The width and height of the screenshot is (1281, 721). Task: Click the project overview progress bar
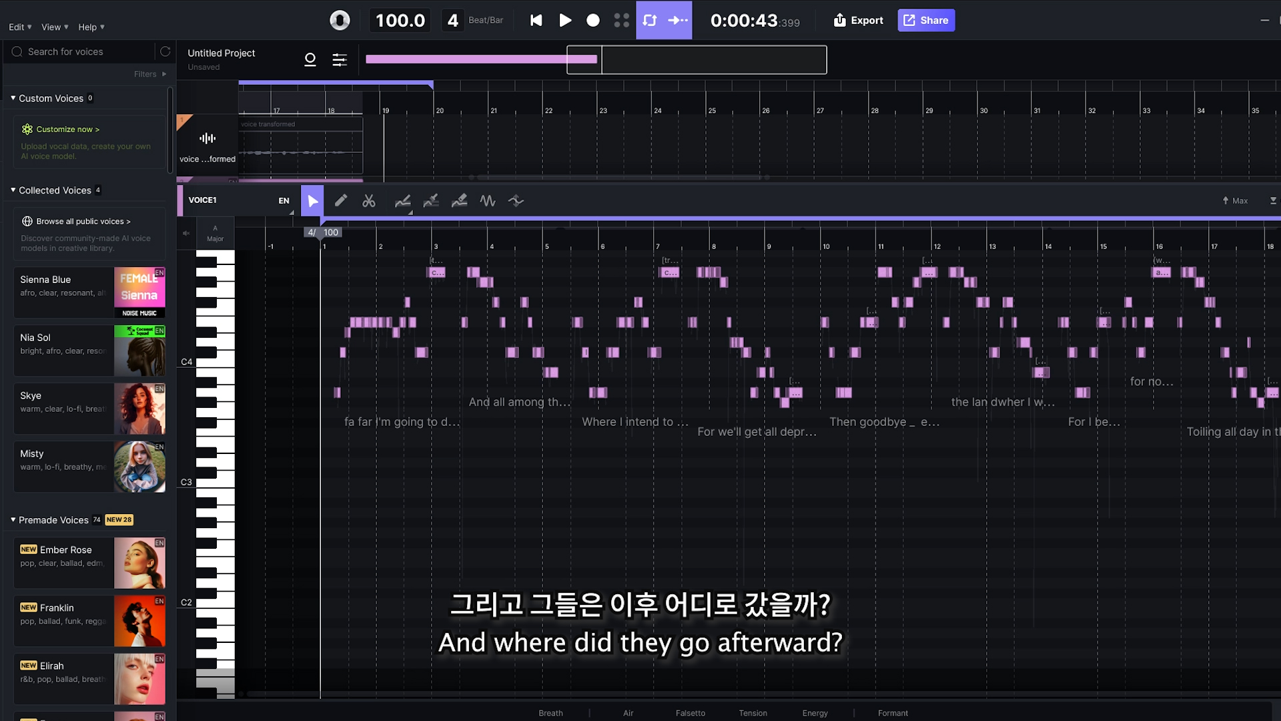[480, 59]
